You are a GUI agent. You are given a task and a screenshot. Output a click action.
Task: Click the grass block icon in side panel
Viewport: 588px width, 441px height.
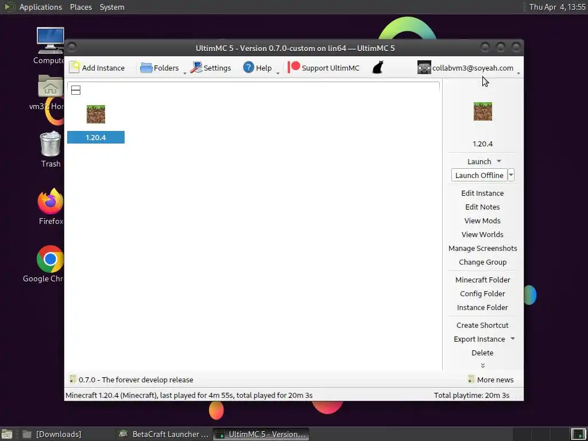[x=482, y=111]
